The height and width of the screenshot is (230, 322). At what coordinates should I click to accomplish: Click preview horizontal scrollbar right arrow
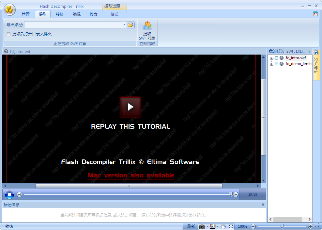(x=258, y=186)
